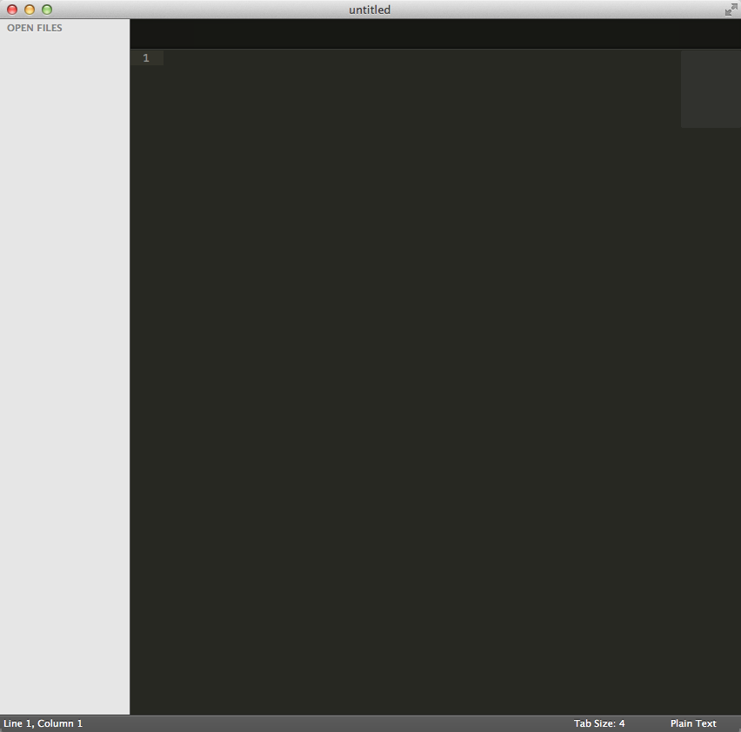Place the cursor on the first editor line

coord(391,58)
